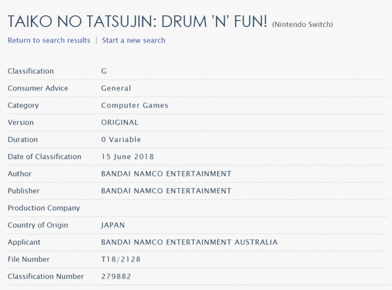Click the '0 Variable' duration value
This screenshot has height=290, width=392.
point(121,139)
